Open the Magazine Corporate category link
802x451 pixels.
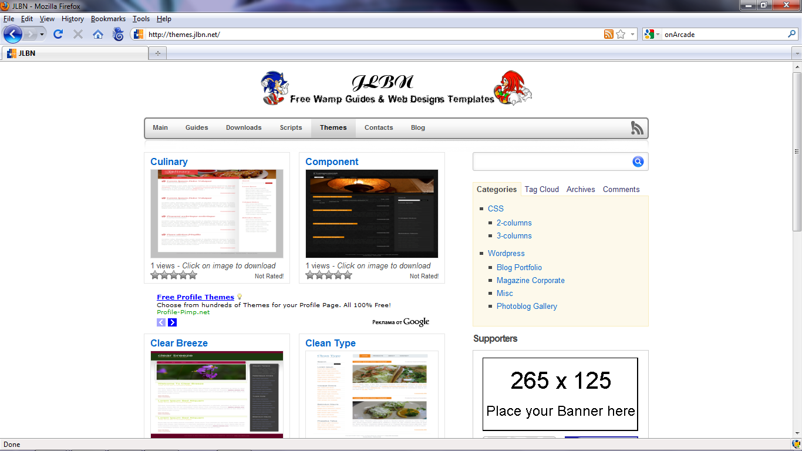pyautogui.click(x=530, y=280)
